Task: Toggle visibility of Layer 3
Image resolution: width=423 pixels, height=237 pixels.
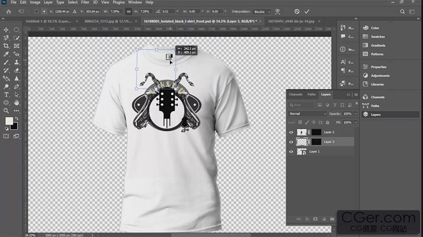Action: coord(291,142)
